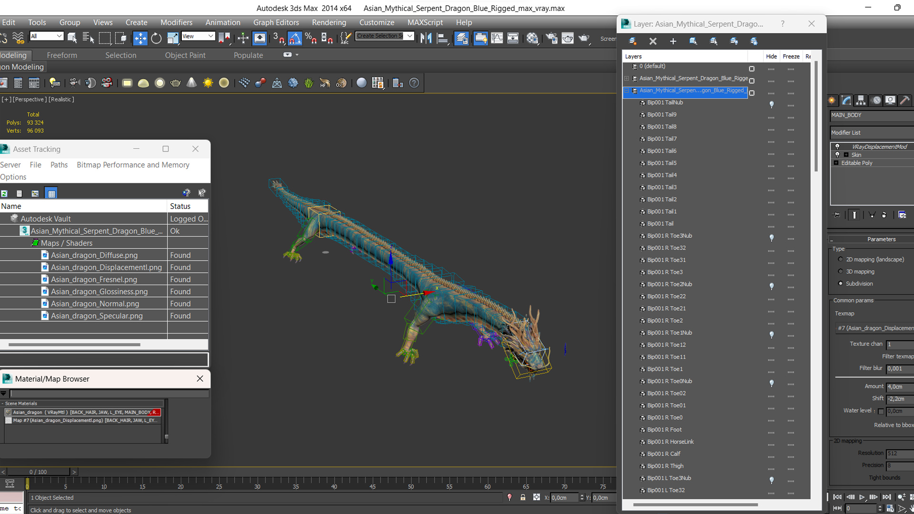Image resolution: width=914 pixels, height=514 pixels.
Task: Toggle Percent Snap icon
Action: [311, 38]
